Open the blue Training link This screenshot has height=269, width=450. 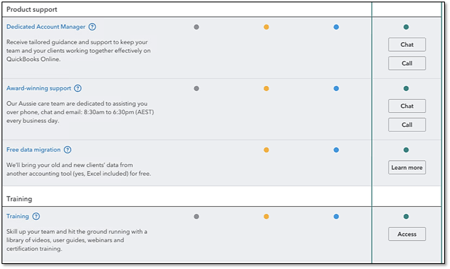coord(18,216)
